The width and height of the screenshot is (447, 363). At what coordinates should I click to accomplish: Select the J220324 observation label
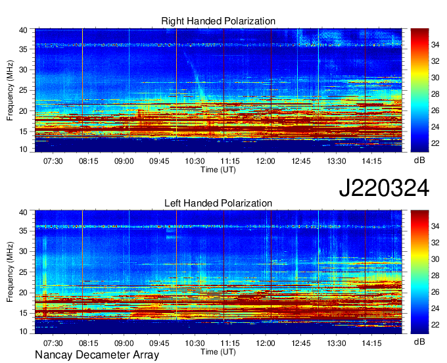click(384, 187)
